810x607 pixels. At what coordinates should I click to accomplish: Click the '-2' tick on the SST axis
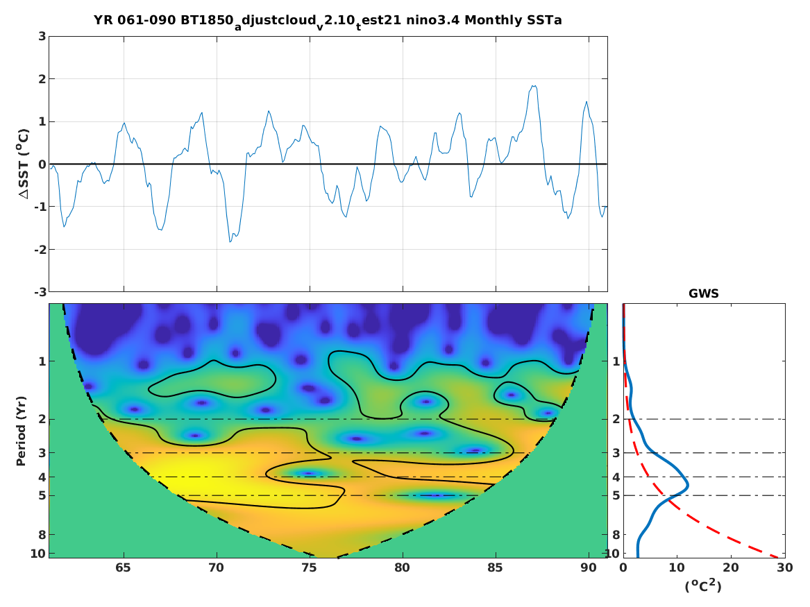[40, 249]
